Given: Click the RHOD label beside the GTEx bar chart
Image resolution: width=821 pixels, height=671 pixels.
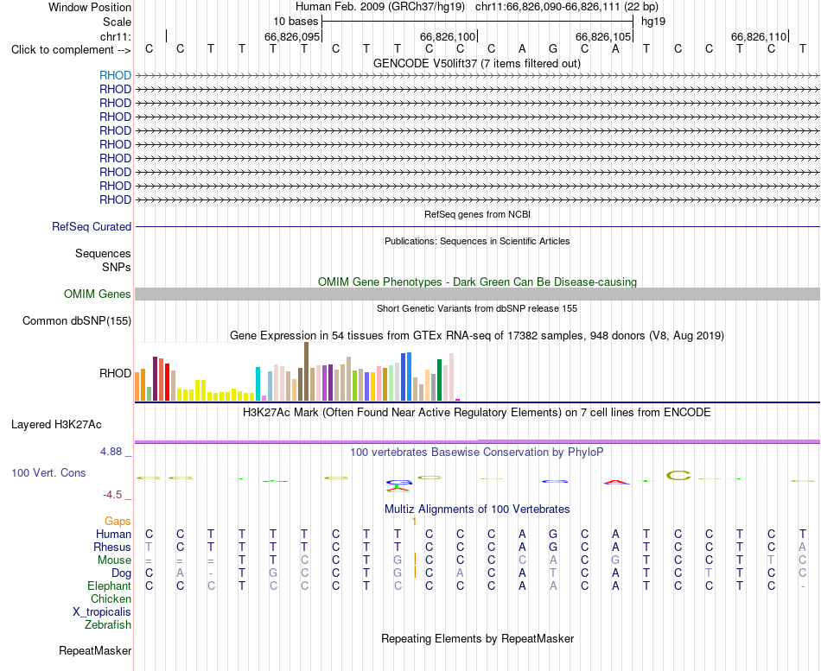Looking at the screenshot, I should click(115, 373).
